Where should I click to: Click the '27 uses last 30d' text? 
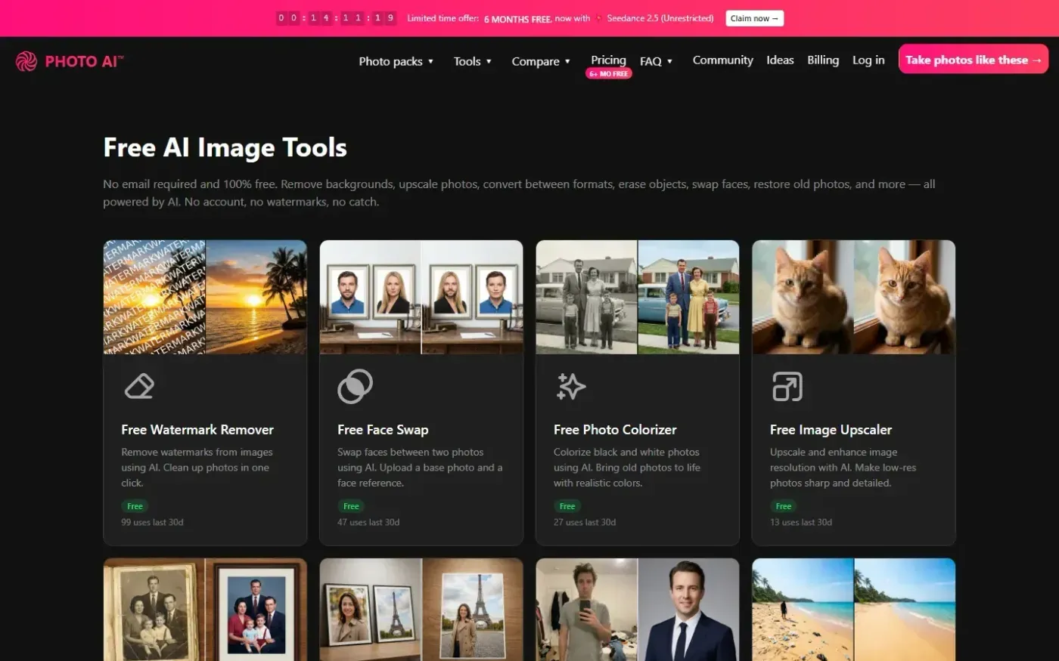pos(585,522)
